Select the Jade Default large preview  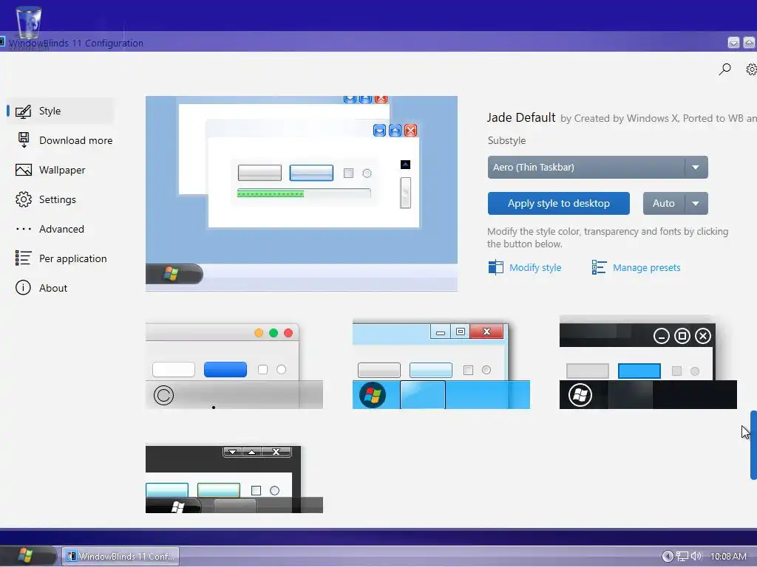[302, 193]
